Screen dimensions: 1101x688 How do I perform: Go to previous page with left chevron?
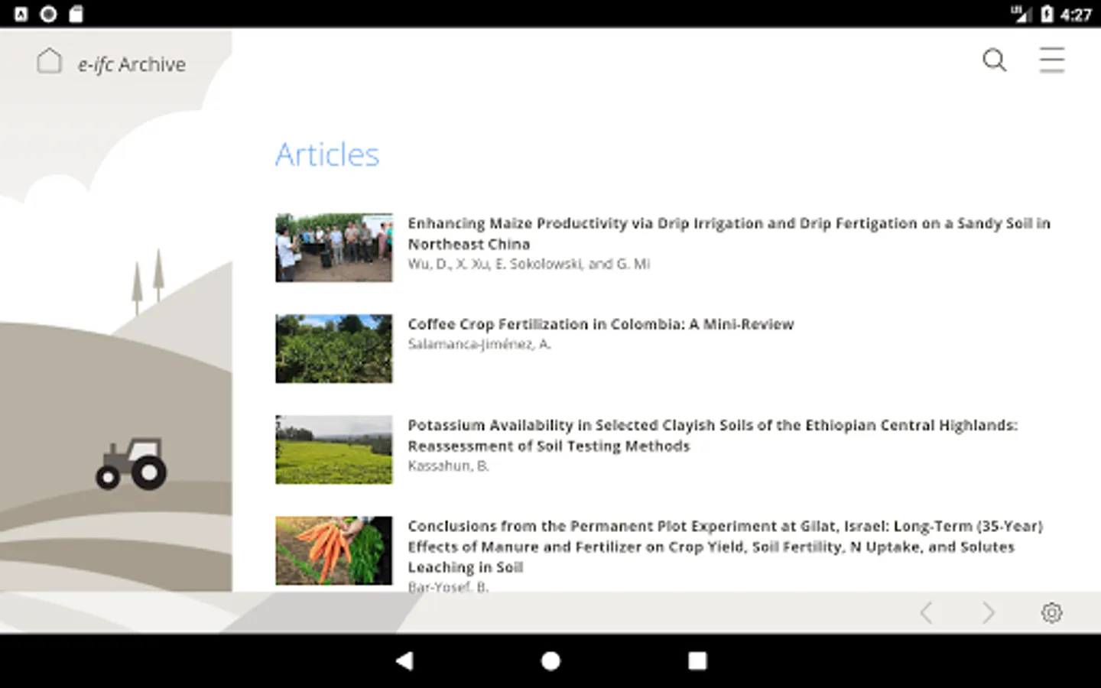pyautogui.click(x=927, y=612)
